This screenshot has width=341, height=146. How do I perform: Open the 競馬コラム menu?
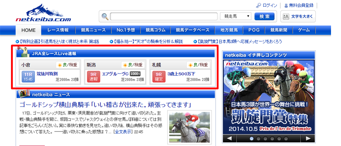[155, 30]
